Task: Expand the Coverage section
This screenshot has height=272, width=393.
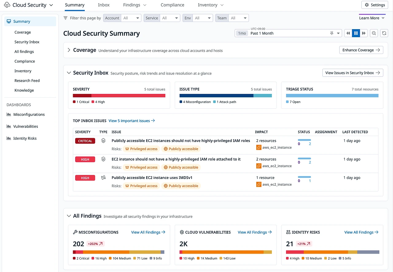Action: (68, 50)
